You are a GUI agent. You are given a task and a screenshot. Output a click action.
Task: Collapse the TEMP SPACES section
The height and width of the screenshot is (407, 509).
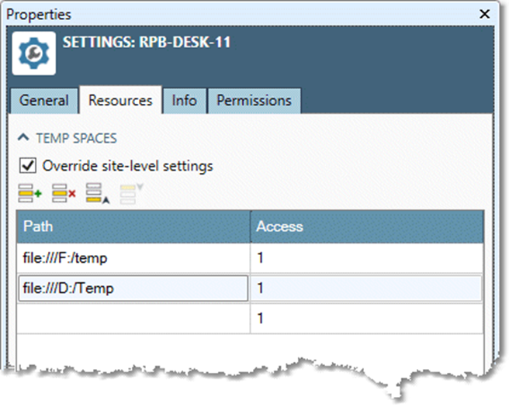tap(23, 139)
